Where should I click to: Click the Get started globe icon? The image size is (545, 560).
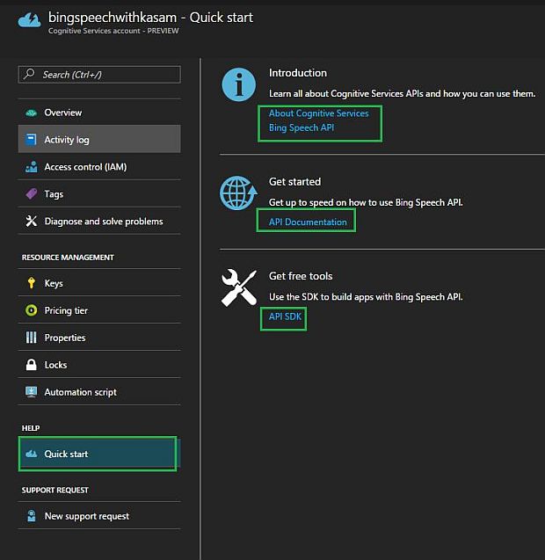click(238, 193)
